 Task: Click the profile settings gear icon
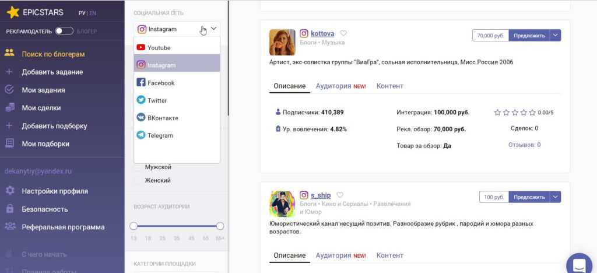[9, 191]
